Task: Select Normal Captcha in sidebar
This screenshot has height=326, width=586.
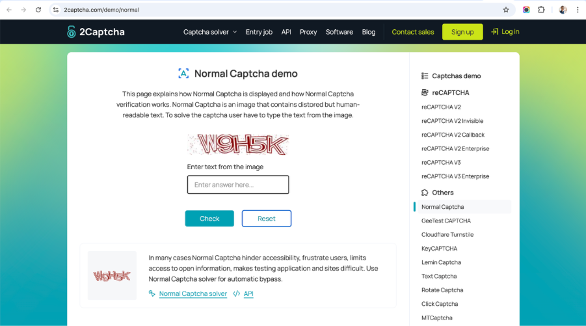Action: [x=442, y=207]
